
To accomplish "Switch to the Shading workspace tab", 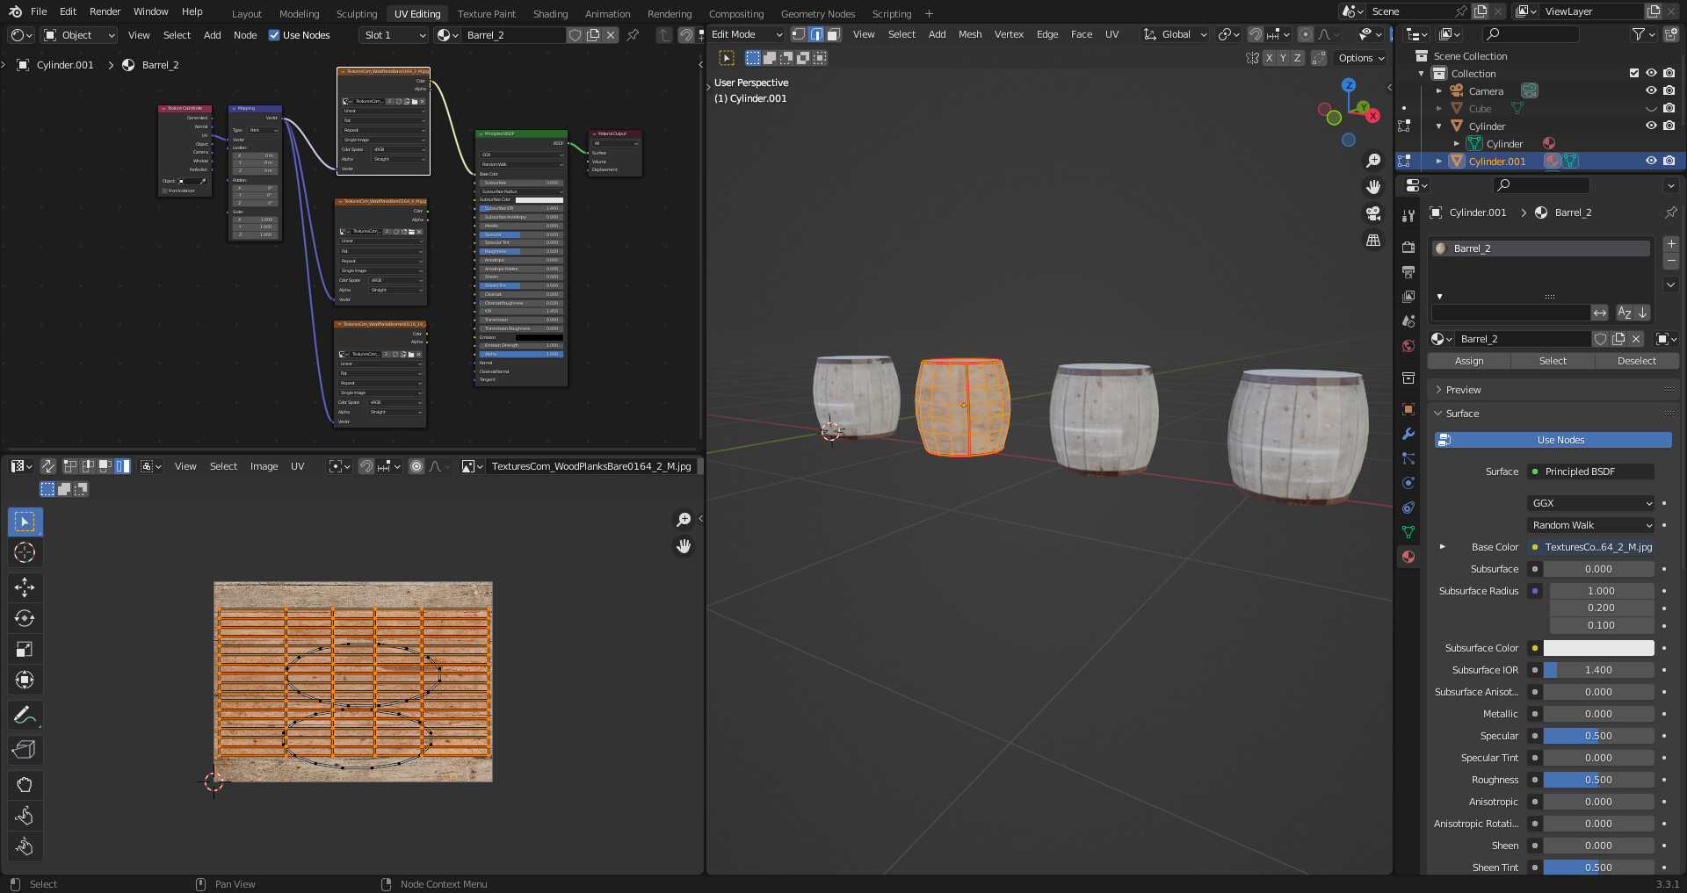I will (x=550, y=13).
